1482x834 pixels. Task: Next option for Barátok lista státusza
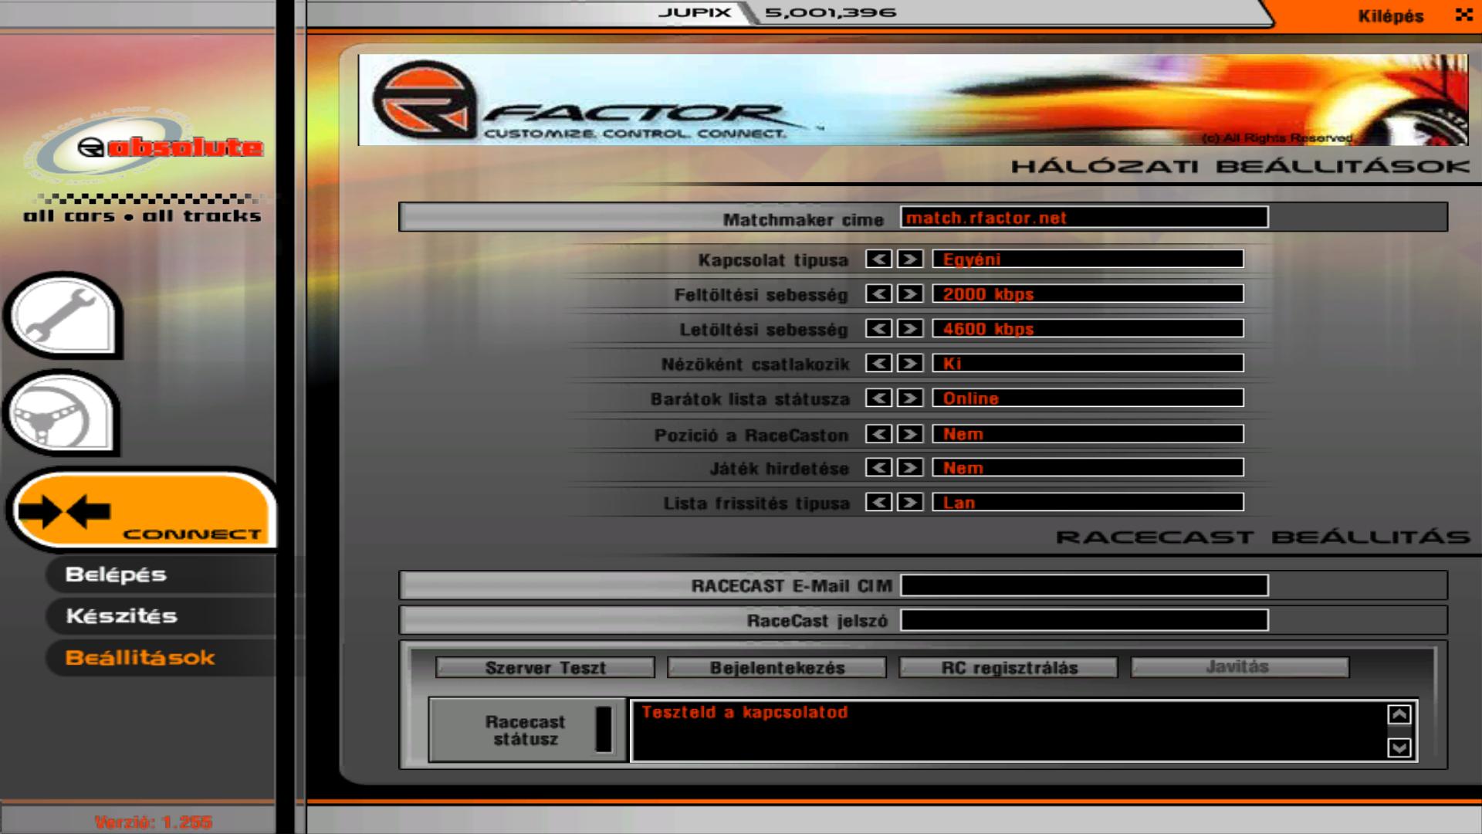click(x=911, y=398)
